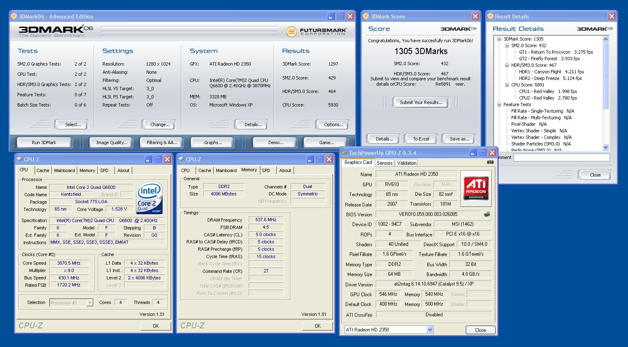Select the HDR2 - Deep Freeze row
Screen dimensions: 628x347
click(550, 78)
